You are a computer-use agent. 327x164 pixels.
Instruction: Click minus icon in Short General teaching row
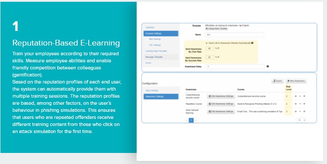tap(300, 111)
